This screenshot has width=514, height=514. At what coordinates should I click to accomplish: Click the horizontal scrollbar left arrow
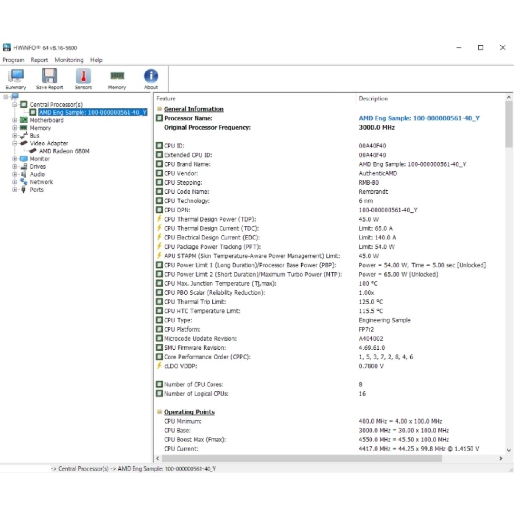[x=158, y=458]
